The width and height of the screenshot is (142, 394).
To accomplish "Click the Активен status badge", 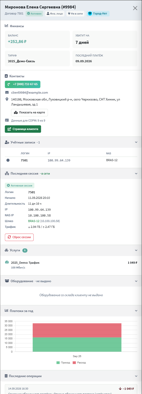I will coord(34,13).
